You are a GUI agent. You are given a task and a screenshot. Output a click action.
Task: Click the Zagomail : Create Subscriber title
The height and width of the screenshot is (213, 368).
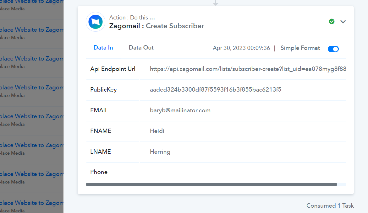pos(157,26)
